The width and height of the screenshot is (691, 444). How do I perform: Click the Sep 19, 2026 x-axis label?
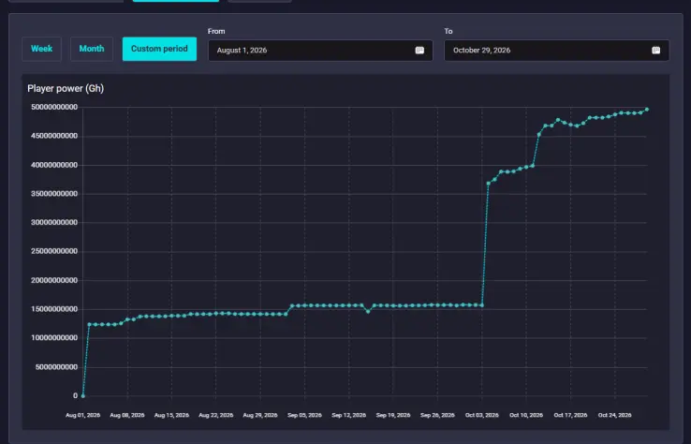click(x=393, y=415)
